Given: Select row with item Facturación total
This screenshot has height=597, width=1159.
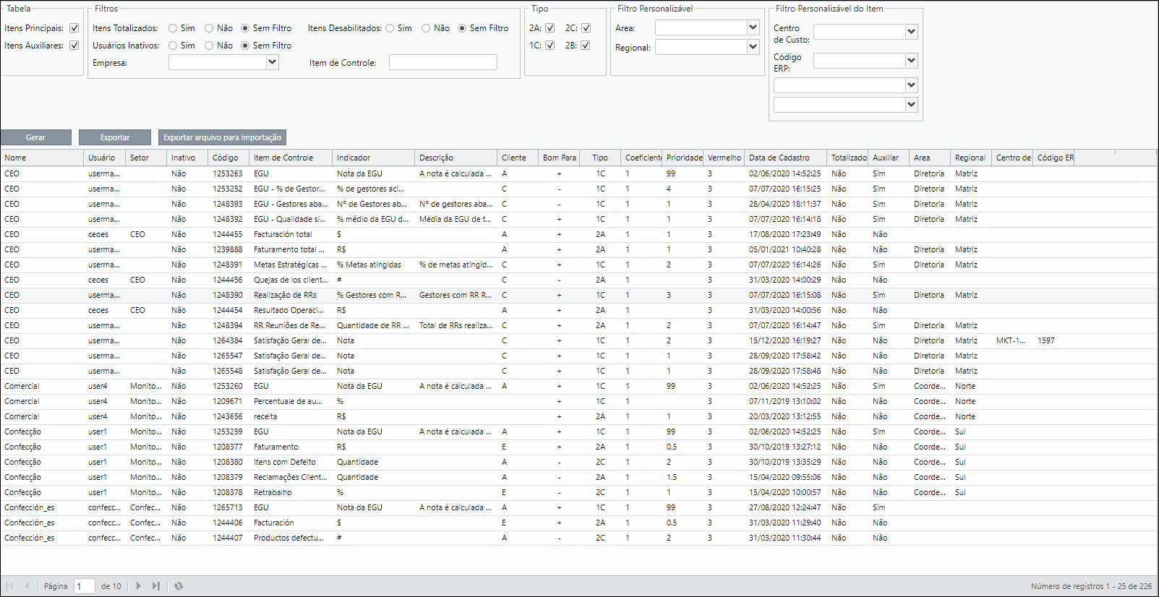Looking at the screenshot, I should tap(578, 234).
